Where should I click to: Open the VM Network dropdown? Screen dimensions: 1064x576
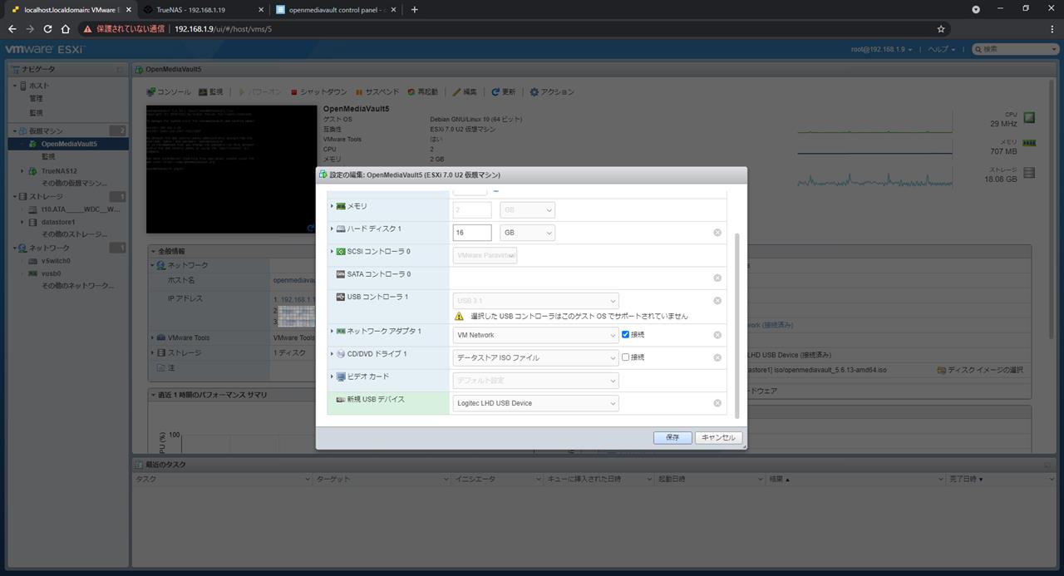(x=535, y=335)
